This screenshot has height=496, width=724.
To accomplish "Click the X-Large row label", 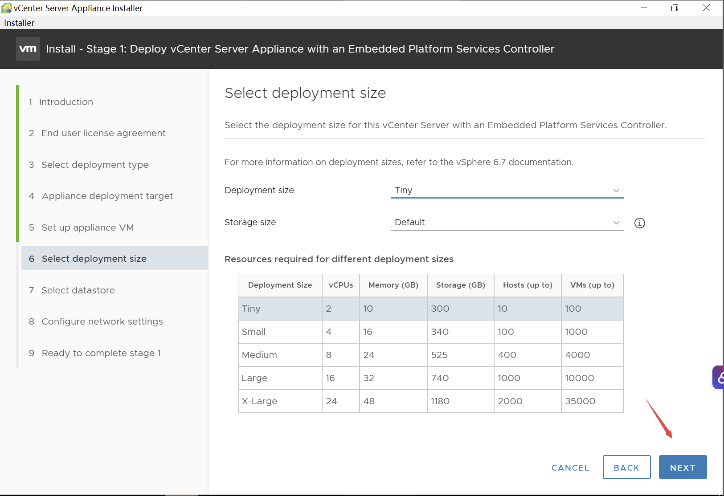I will (x=259, y=401).
